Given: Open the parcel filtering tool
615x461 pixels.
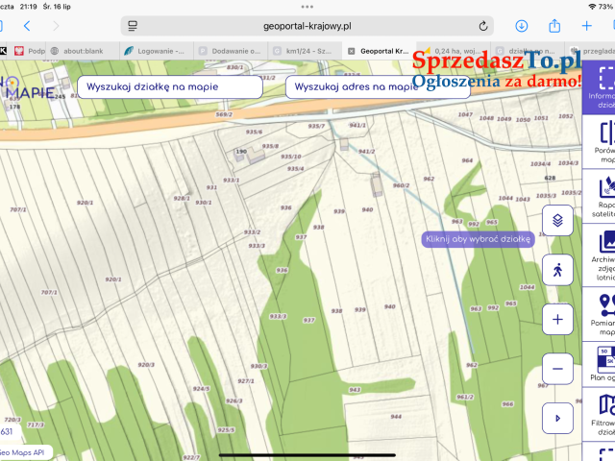Looking at the screenshot, I should point(600,415).
